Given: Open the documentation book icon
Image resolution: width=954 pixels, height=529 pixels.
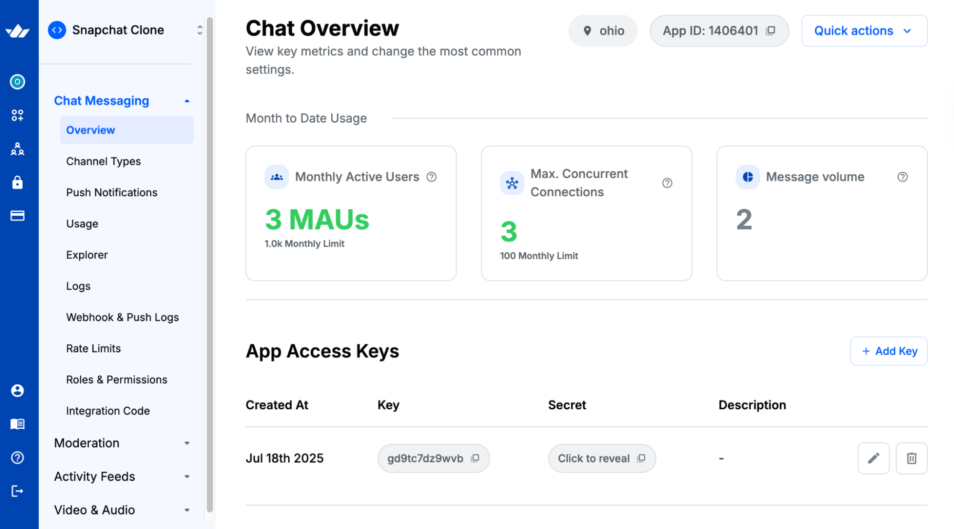Looking at the screenshot, I should coord(17,424).
